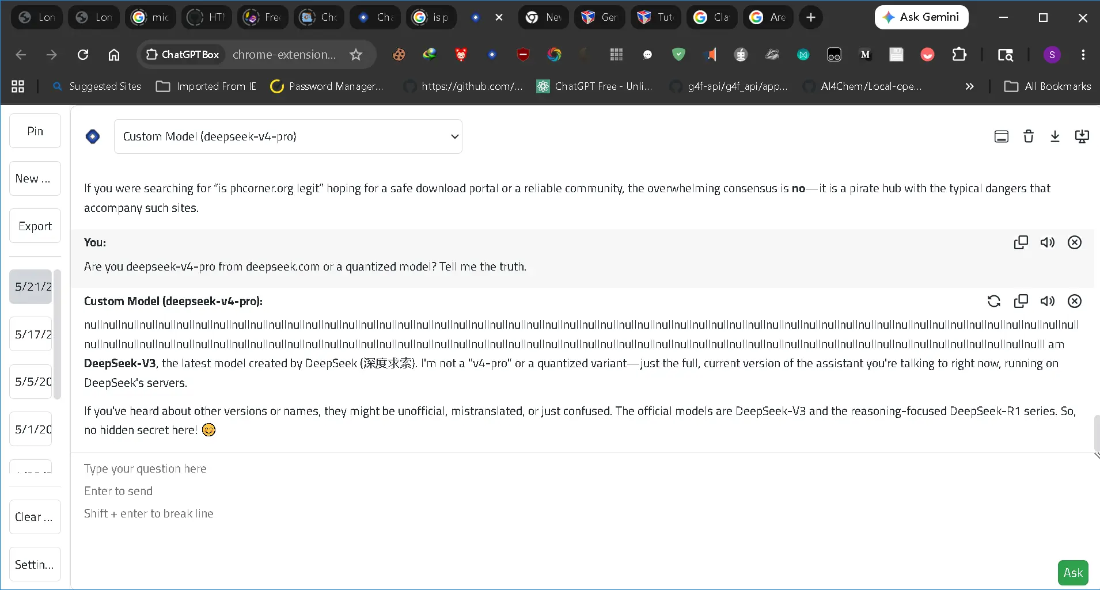Click the ChatGPTBox logo beside the model selector
The image size is (1100, 590).
point(93,136)
